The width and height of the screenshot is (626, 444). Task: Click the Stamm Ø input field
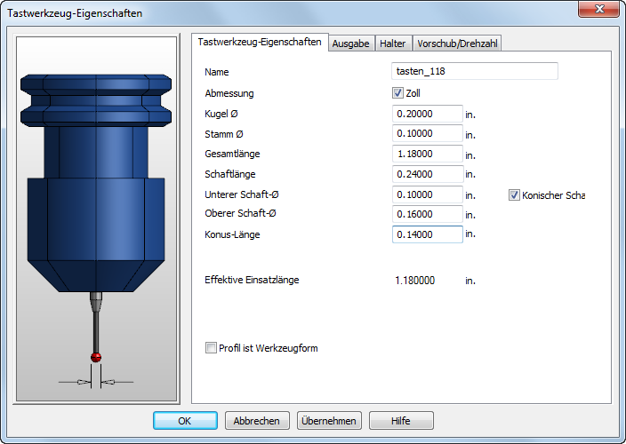coord(427,133)
